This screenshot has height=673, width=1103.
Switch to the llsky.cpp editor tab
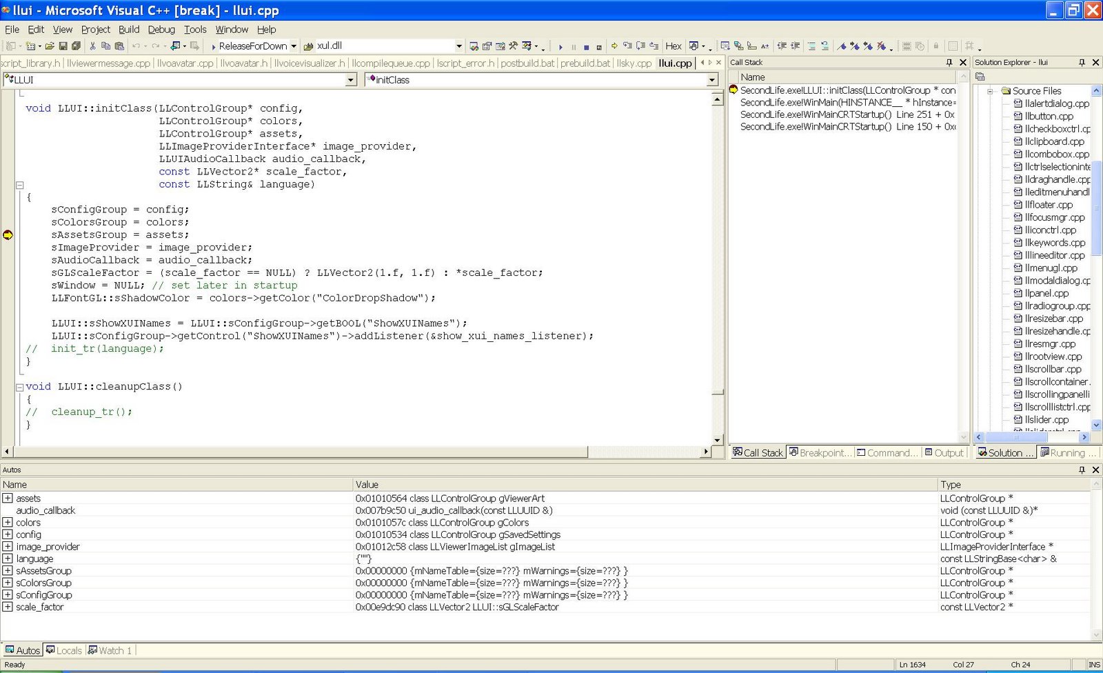coord(634,63)
